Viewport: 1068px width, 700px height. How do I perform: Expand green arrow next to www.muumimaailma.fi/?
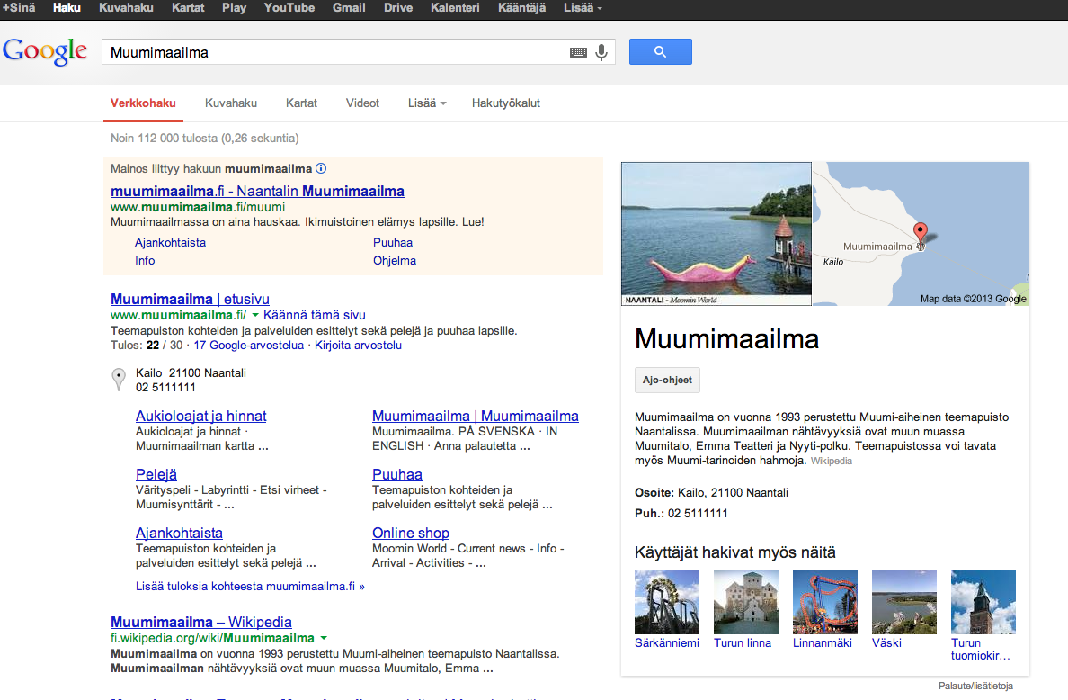click(255, 315)
